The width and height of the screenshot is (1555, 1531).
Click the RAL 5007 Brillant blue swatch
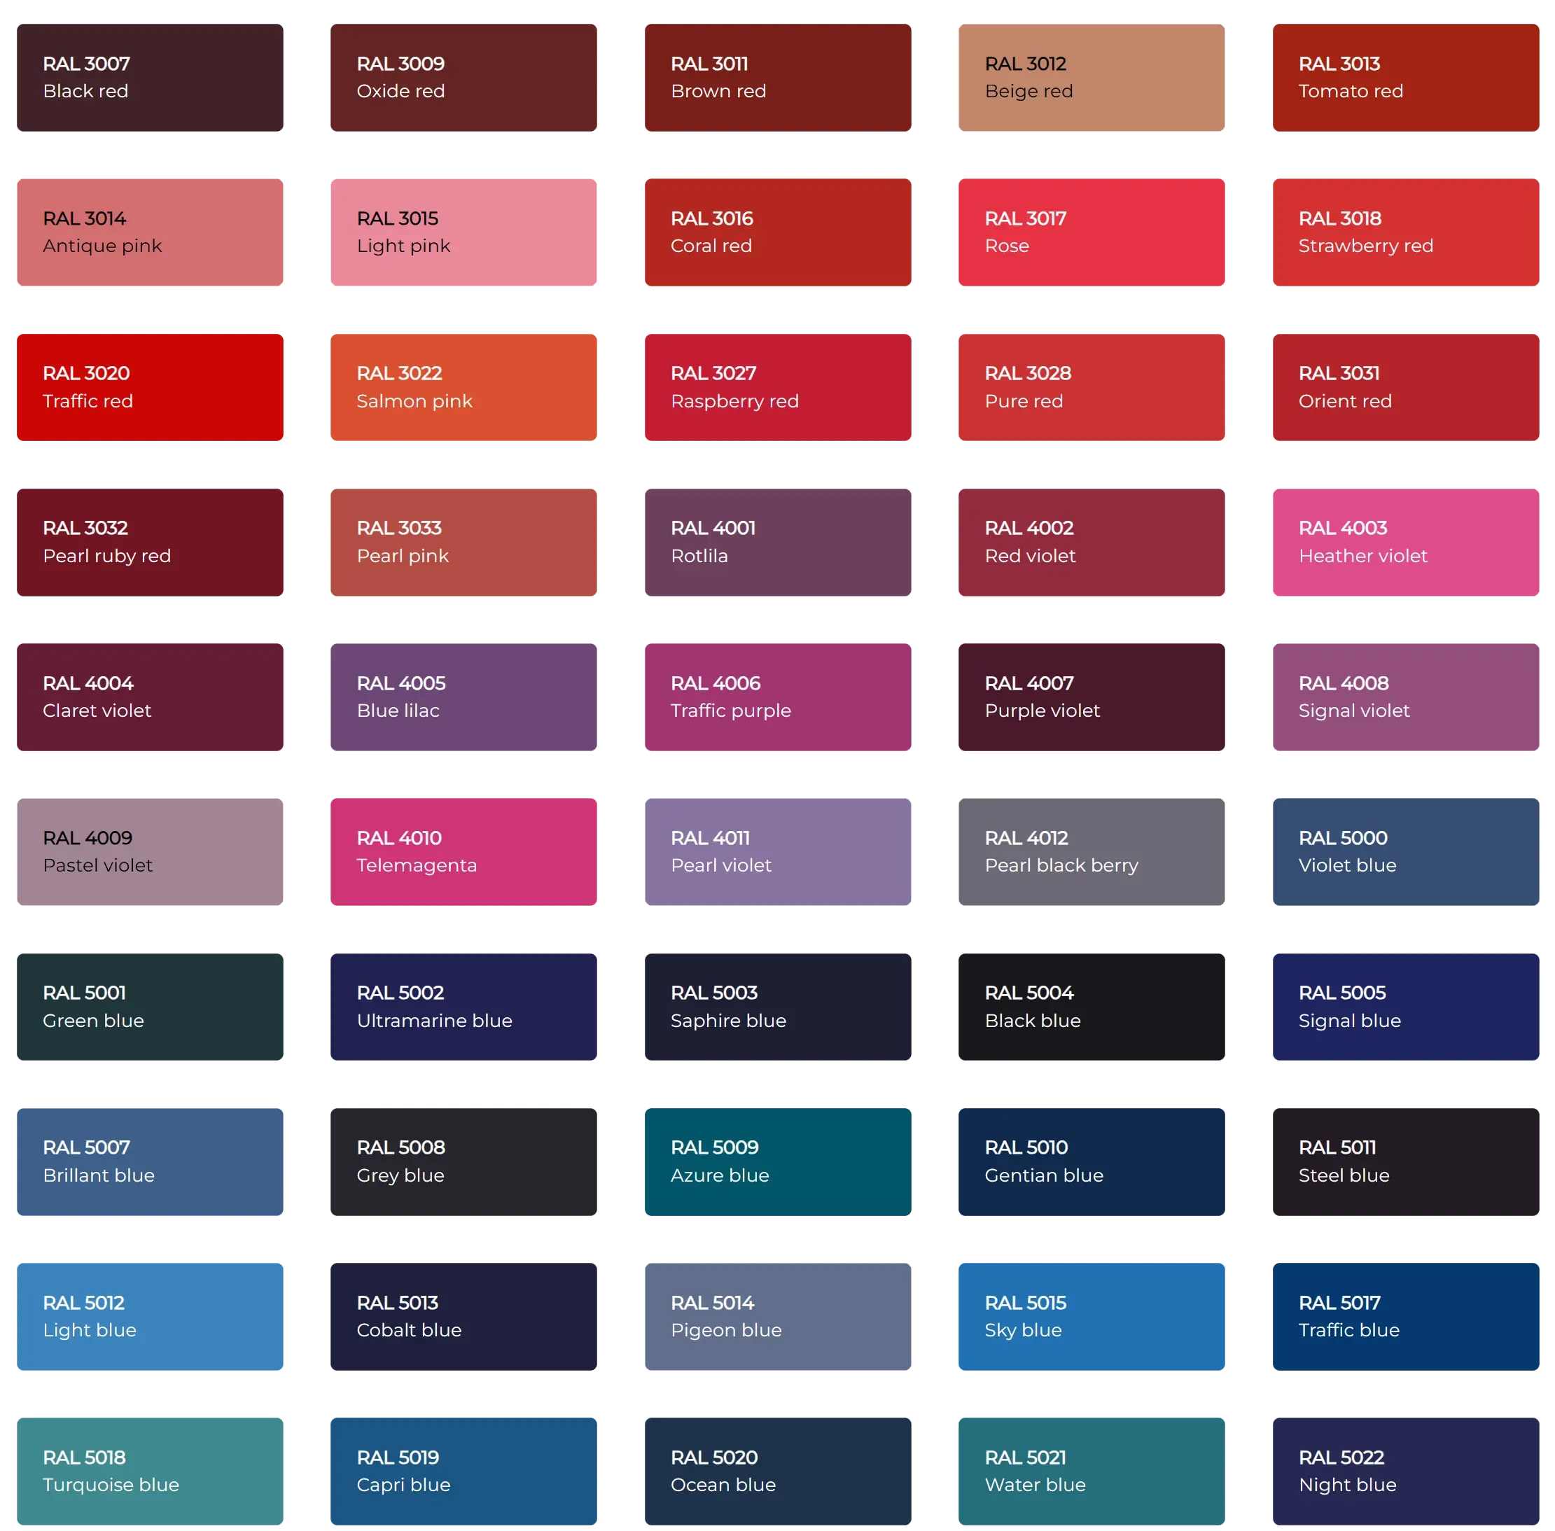click(x=150, y=1162)
